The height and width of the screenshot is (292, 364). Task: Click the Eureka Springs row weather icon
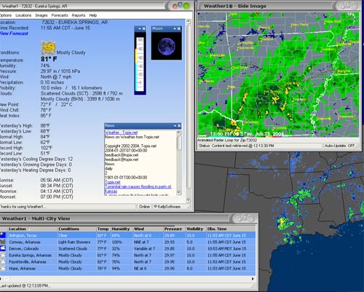(3, 255)
